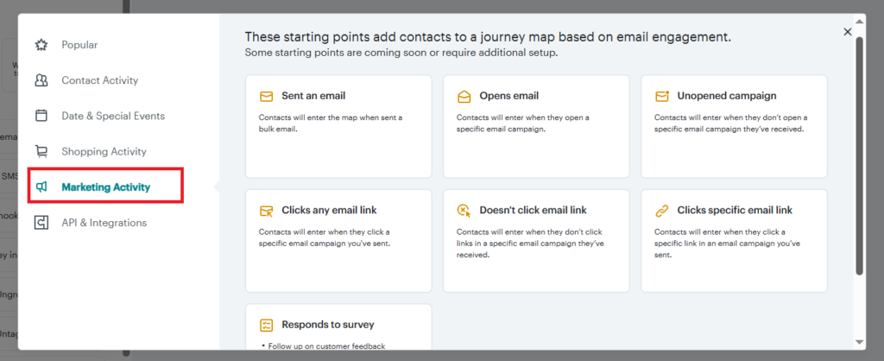Click the Doesn't click email link icon
Image resolution: width=884 pixels, height=361 pixels.
(464, 211)
